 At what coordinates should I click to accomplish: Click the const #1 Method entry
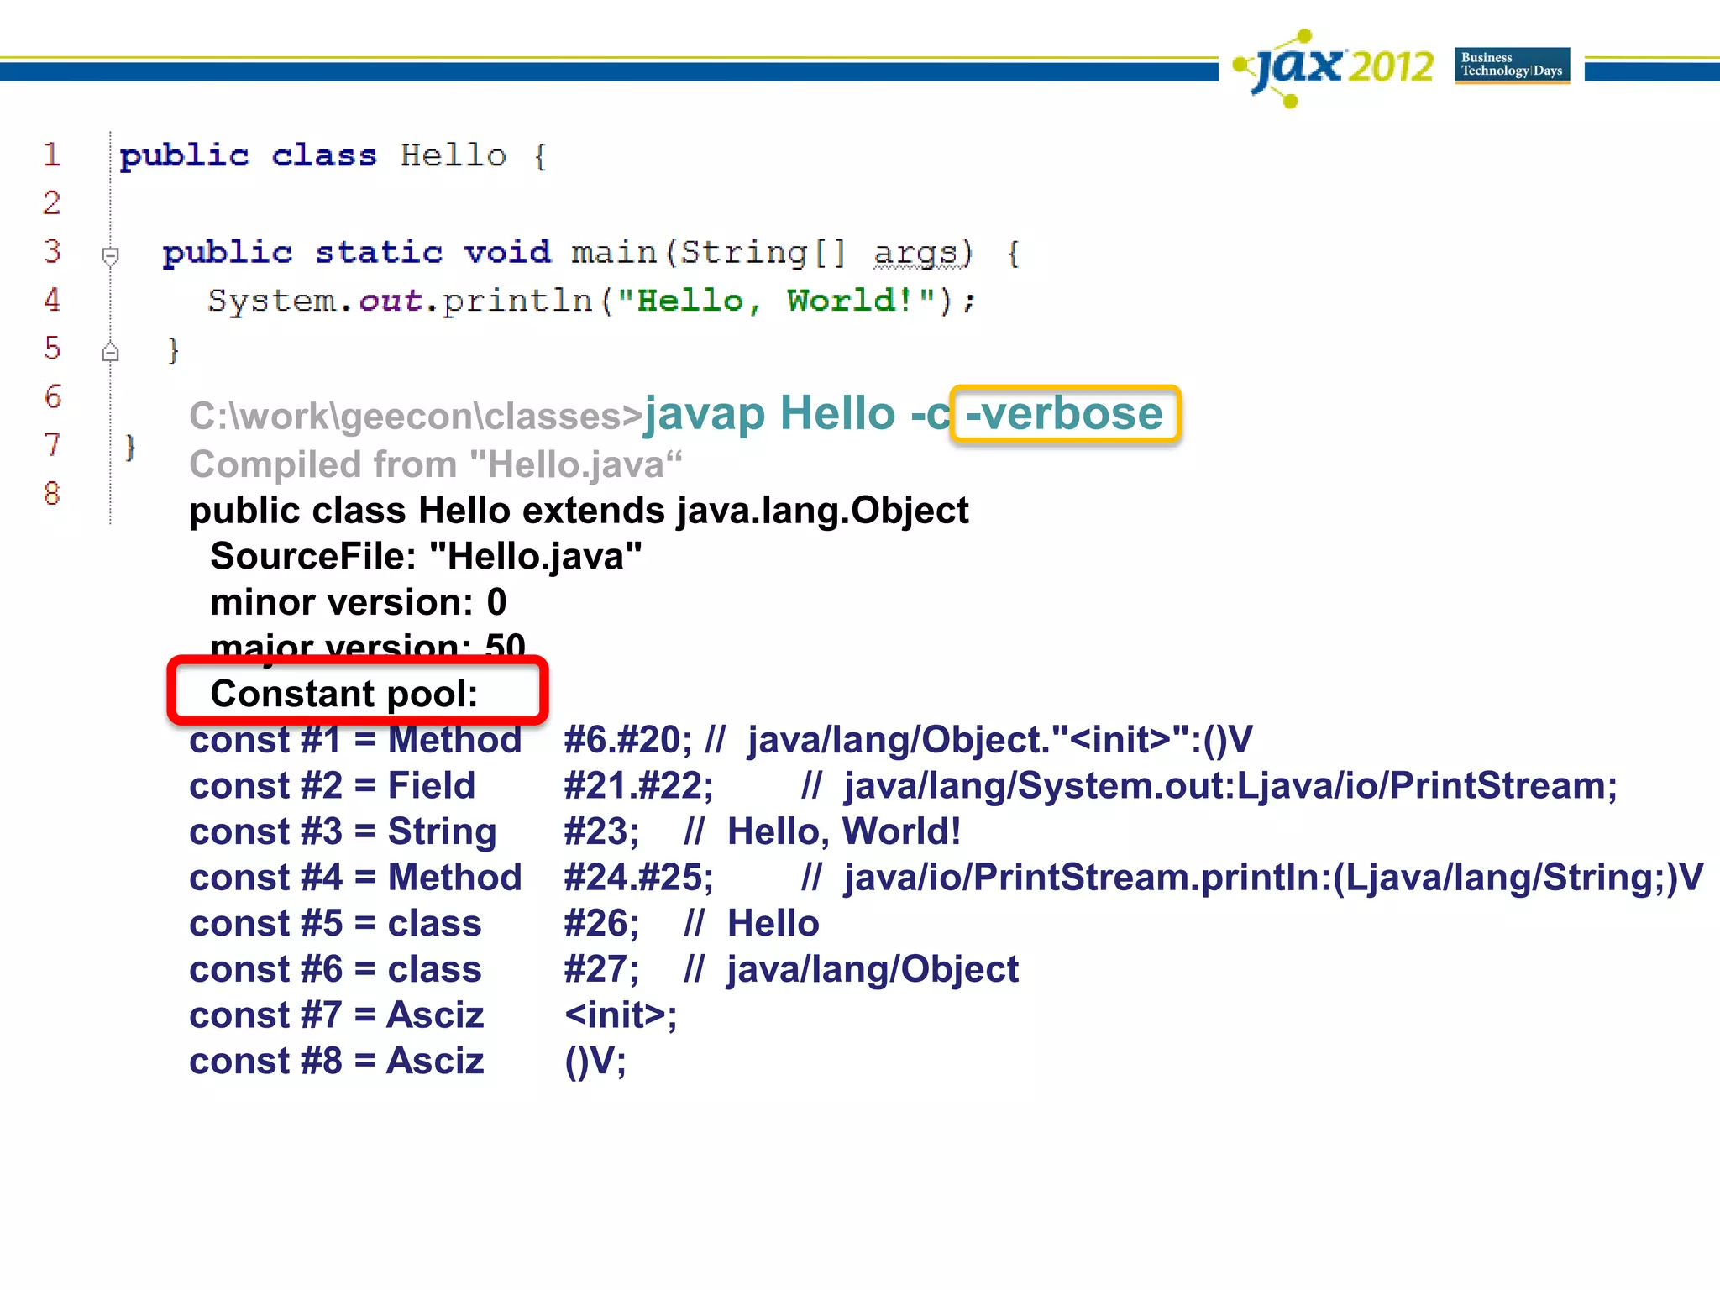[x=354, y=740]
